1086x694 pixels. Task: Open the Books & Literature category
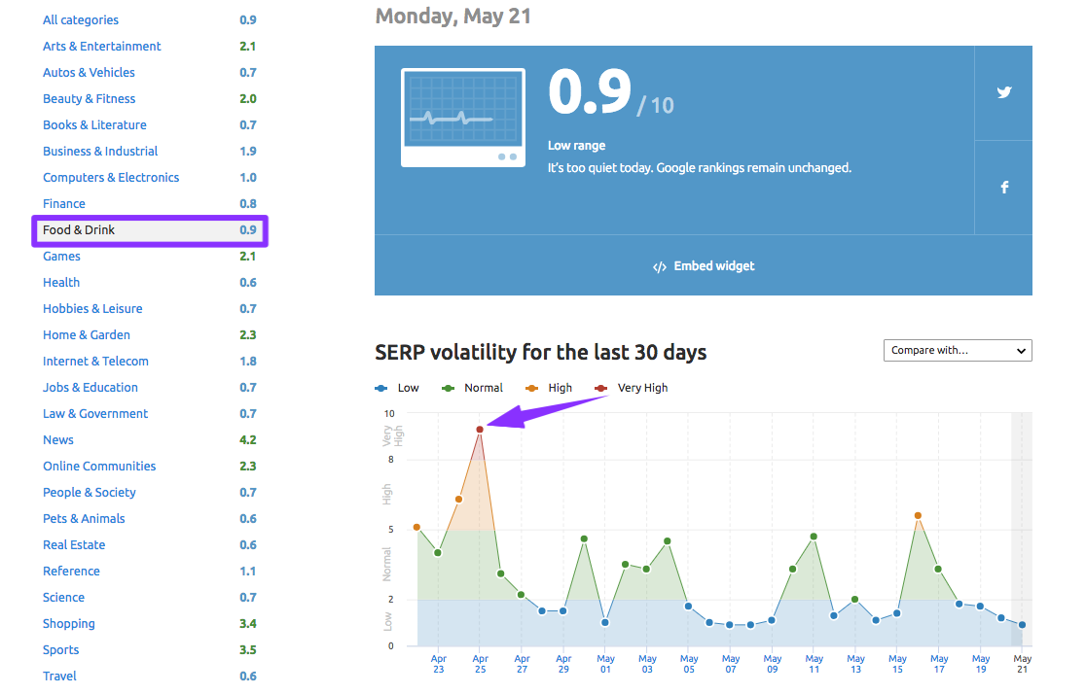click(x=95, y=125)
